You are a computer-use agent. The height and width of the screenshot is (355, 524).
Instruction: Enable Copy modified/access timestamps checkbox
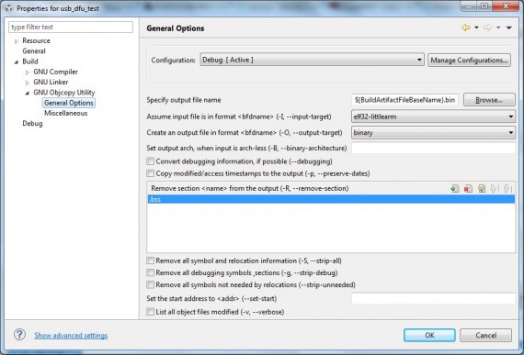[x=151, y=173]
